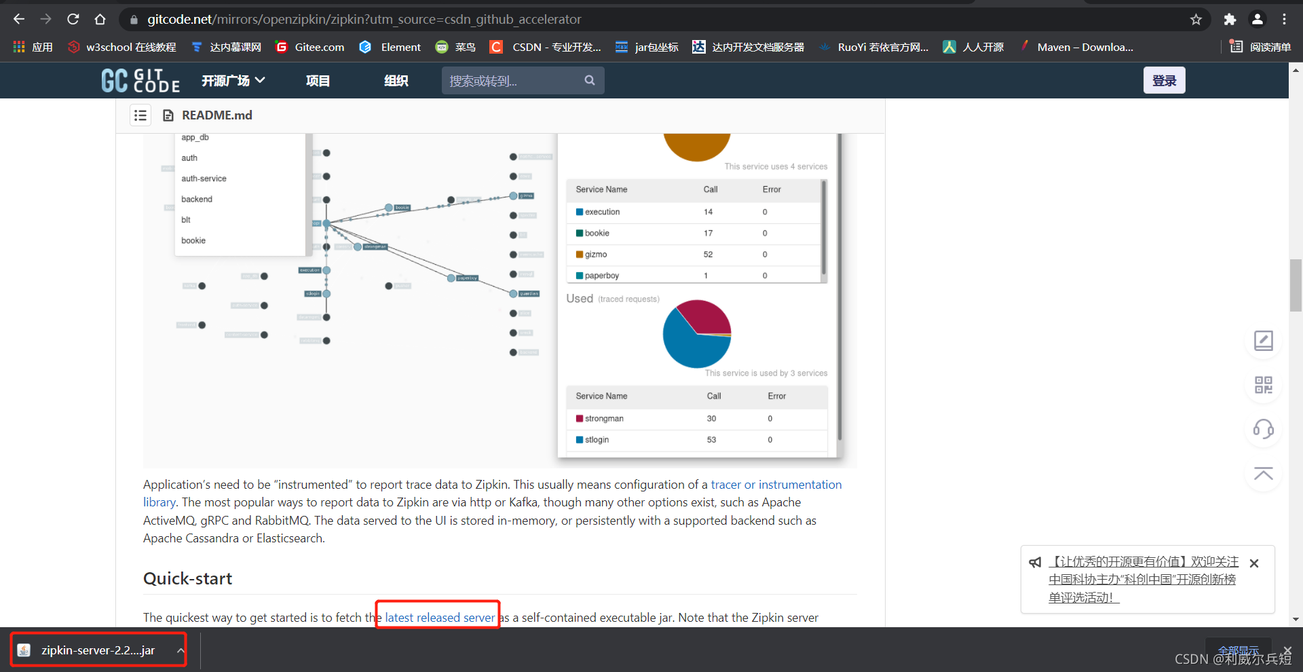Select bookie in the service list
The image size is (1303, 672).
[193, 240]
